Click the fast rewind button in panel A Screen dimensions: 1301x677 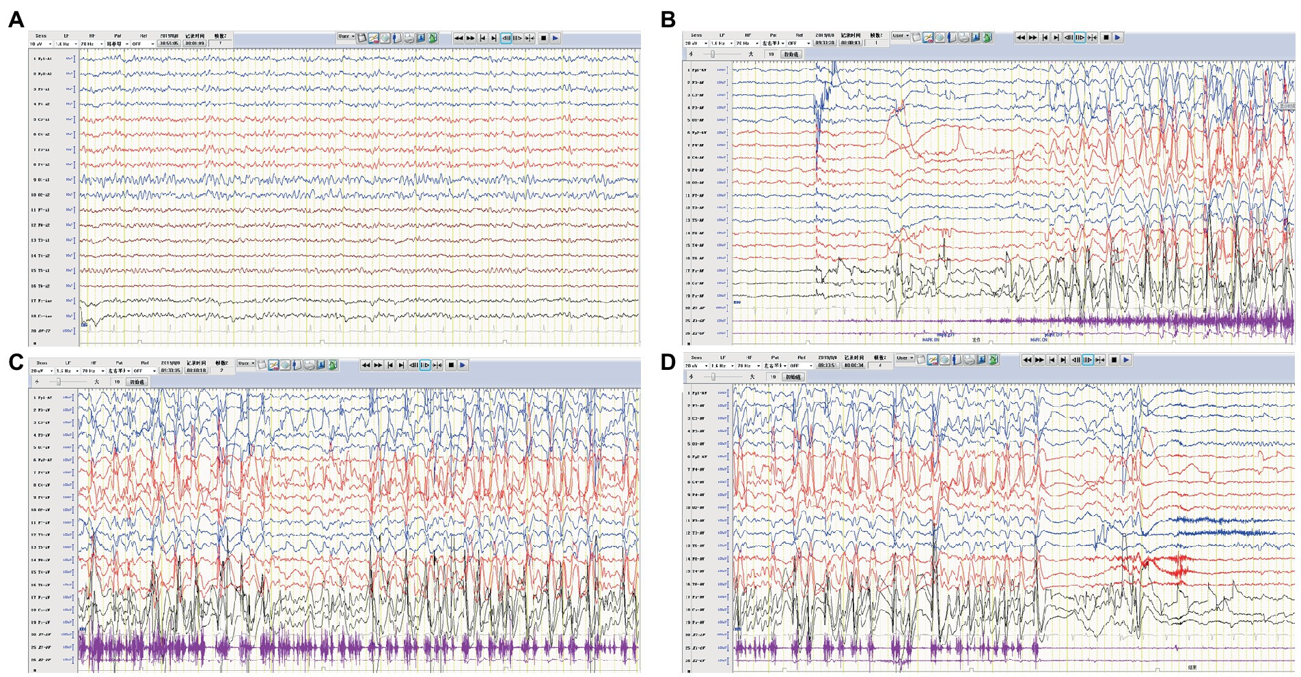coord(458,38)
